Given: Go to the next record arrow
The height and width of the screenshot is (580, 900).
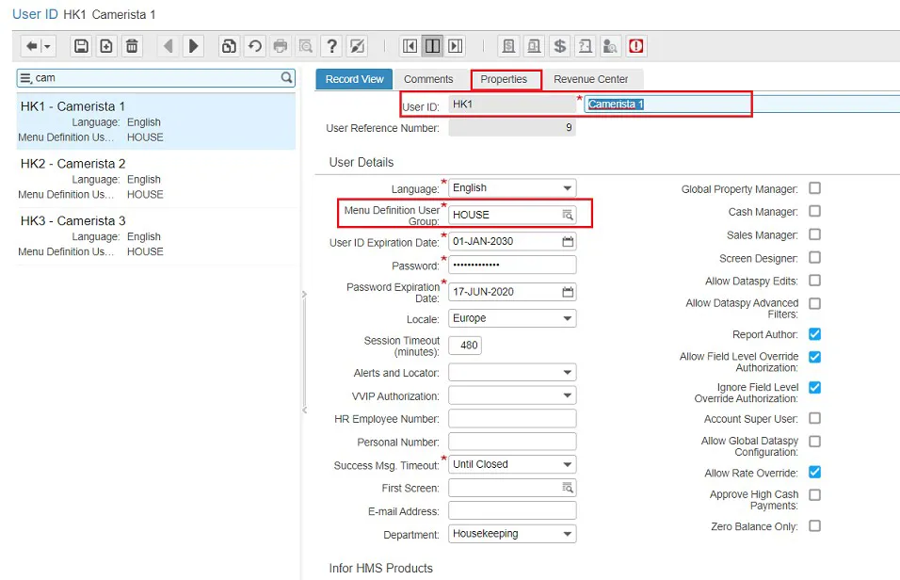Looking at the screenshot, I should pos(193,46).
